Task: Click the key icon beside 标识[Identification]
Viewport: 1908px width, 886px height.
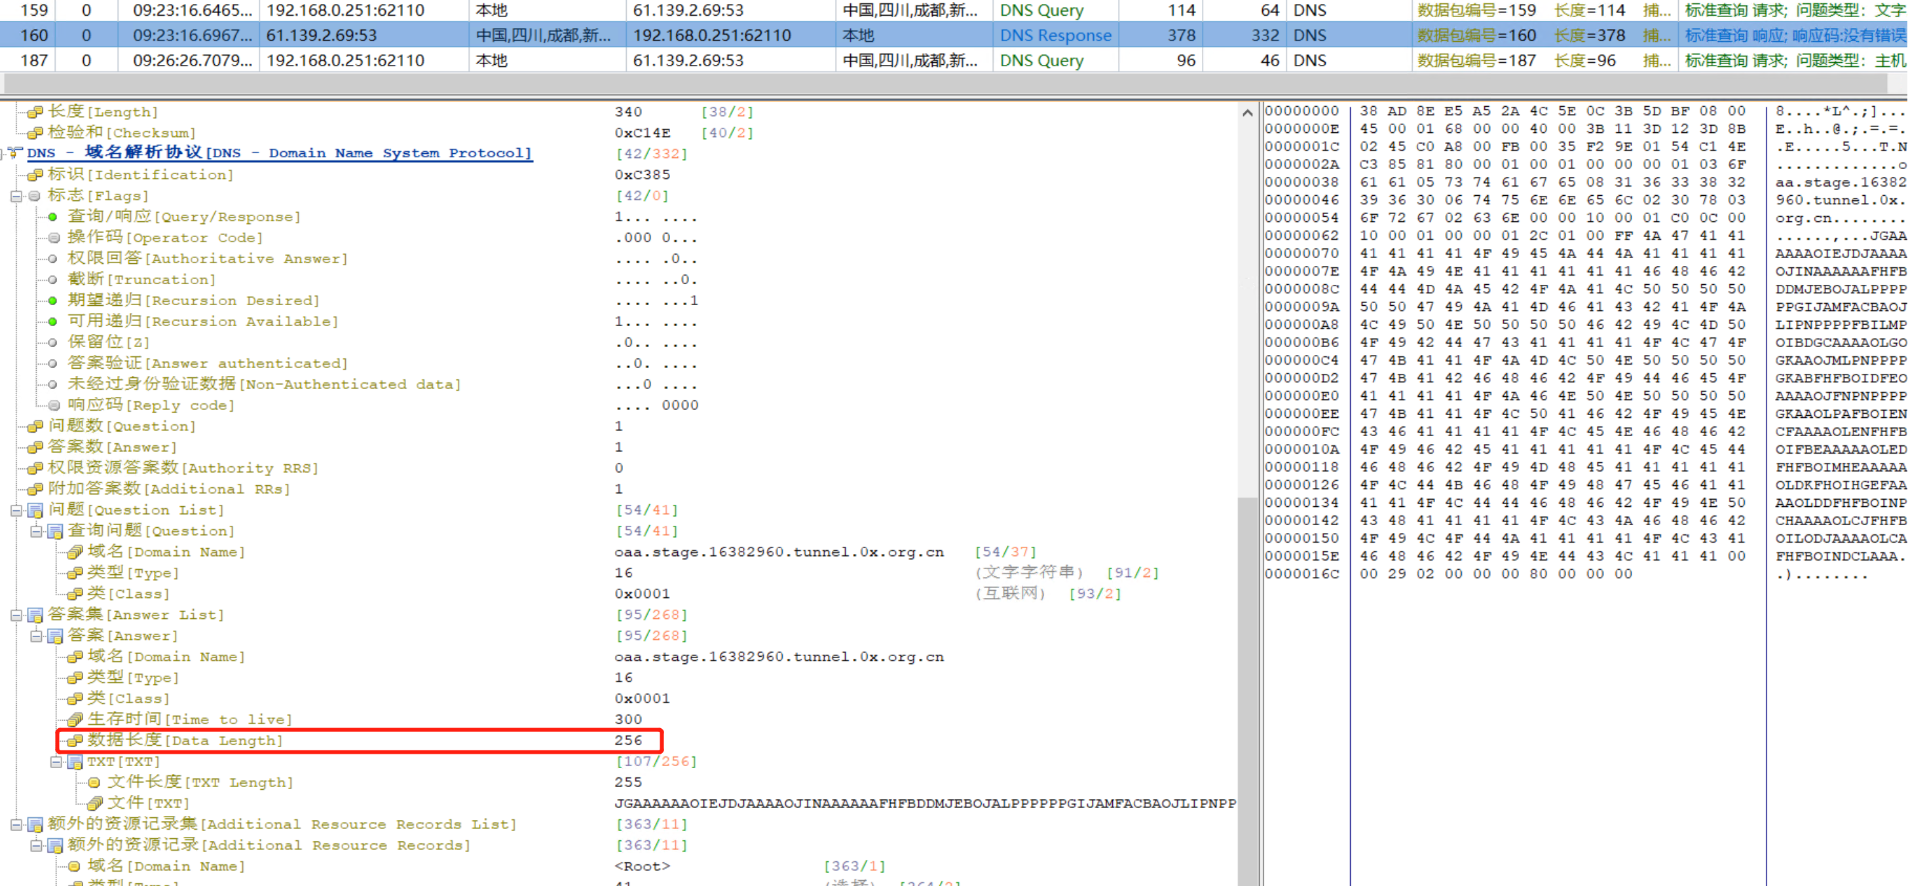Action: tap(35, 175)
